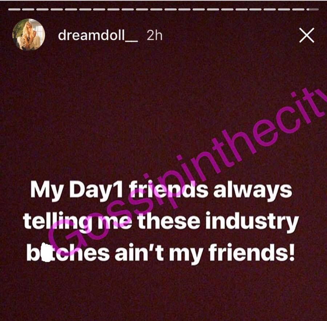Click the 2h timestamp label
The height and width of the screenshot is (321, 327).
point(154,36)
